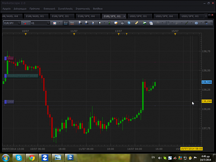Open the Βοήθεια menu
Image resolution: width=216 pixels, height=162 pixels.
coord(98,9)
